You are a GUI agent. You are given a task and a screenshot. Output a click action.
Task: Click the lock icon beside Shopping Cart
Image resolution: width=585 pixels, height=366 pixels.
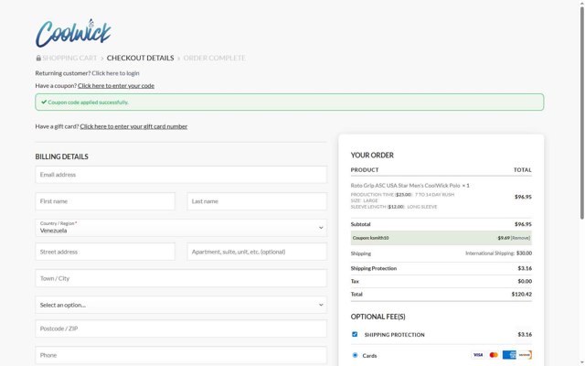(x=38, y=58)
